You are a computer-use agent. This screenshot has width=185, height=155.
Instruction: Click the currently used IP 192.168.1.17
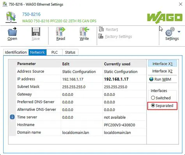pos(116,79)
